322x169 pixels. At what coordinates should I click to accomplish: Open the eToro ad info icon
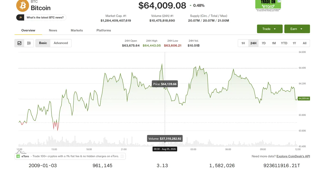122,156
